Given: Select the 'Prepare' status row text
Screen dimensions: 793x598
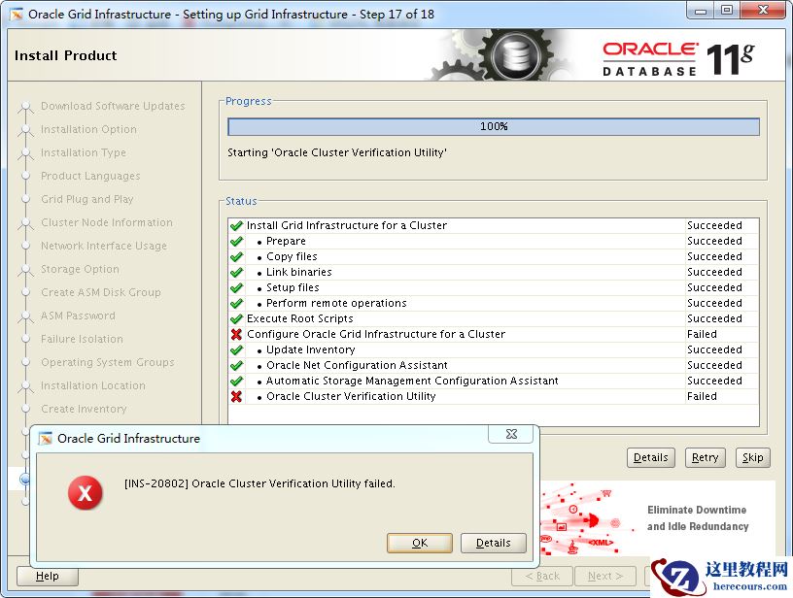Looking at the screenshot, I should point(286,242).
